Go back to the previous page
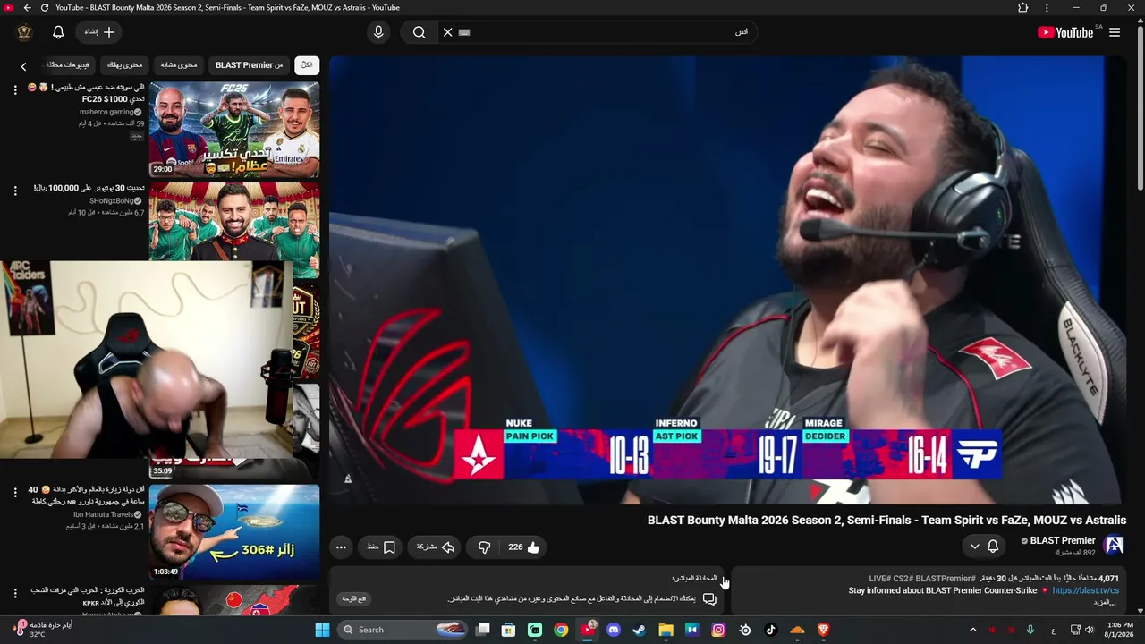The width and height of the screenshot is (1145, 644). tap(27, 8)
